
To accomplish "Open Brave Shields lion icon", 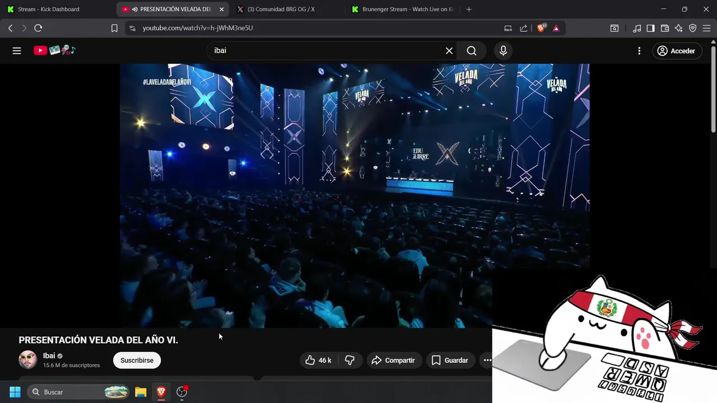I will click(x=541, y=28).
